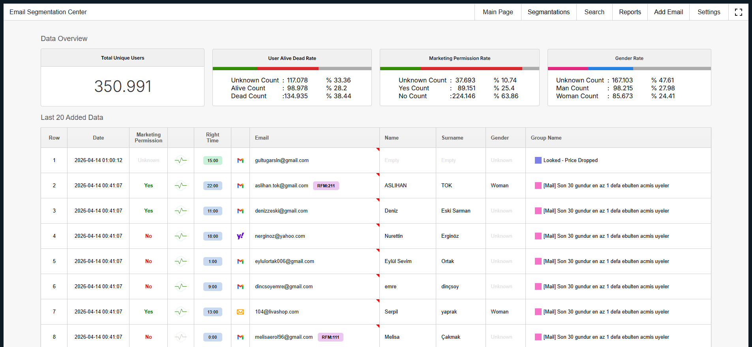Open the Settings menu item
Image resolution: width=752 pixels, height=347 pixels.
pos(709,12)
